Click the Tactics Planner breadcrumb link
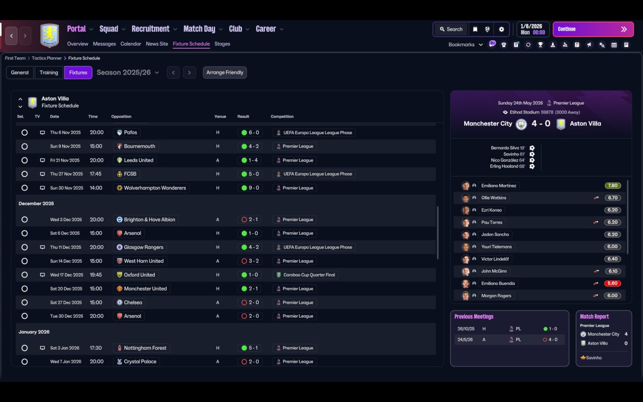The image size is (643, 402). pyautogui.click(x=47, y=58)
